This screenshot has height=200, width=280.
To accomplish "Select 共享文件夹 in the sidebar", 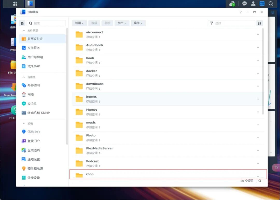I will 42,39.
